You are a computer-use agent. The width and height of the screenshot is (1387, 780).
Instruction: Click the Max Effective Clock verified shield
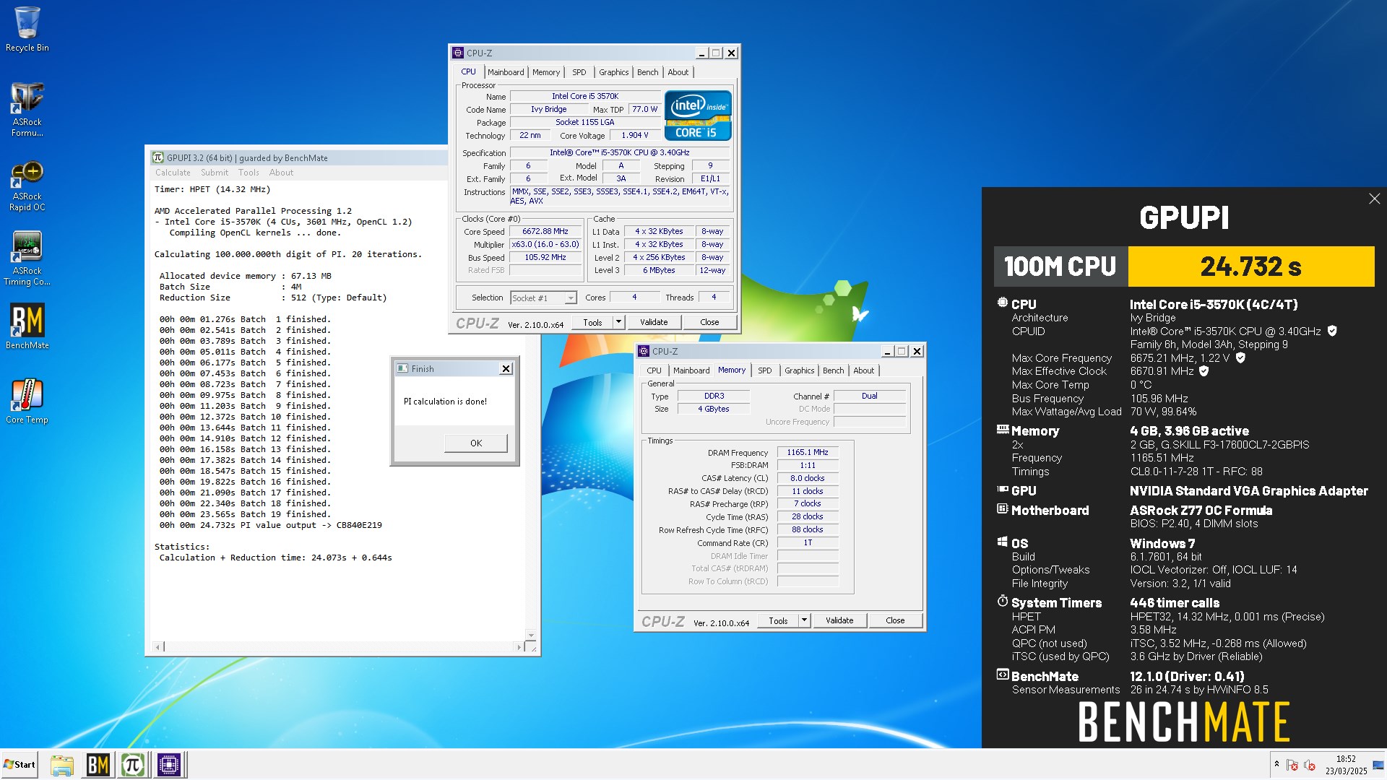(x=1204, y=370)
